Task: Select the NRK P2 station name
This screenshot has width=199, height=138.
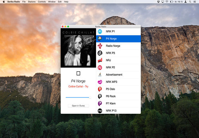Action: [x=110, y=67]
